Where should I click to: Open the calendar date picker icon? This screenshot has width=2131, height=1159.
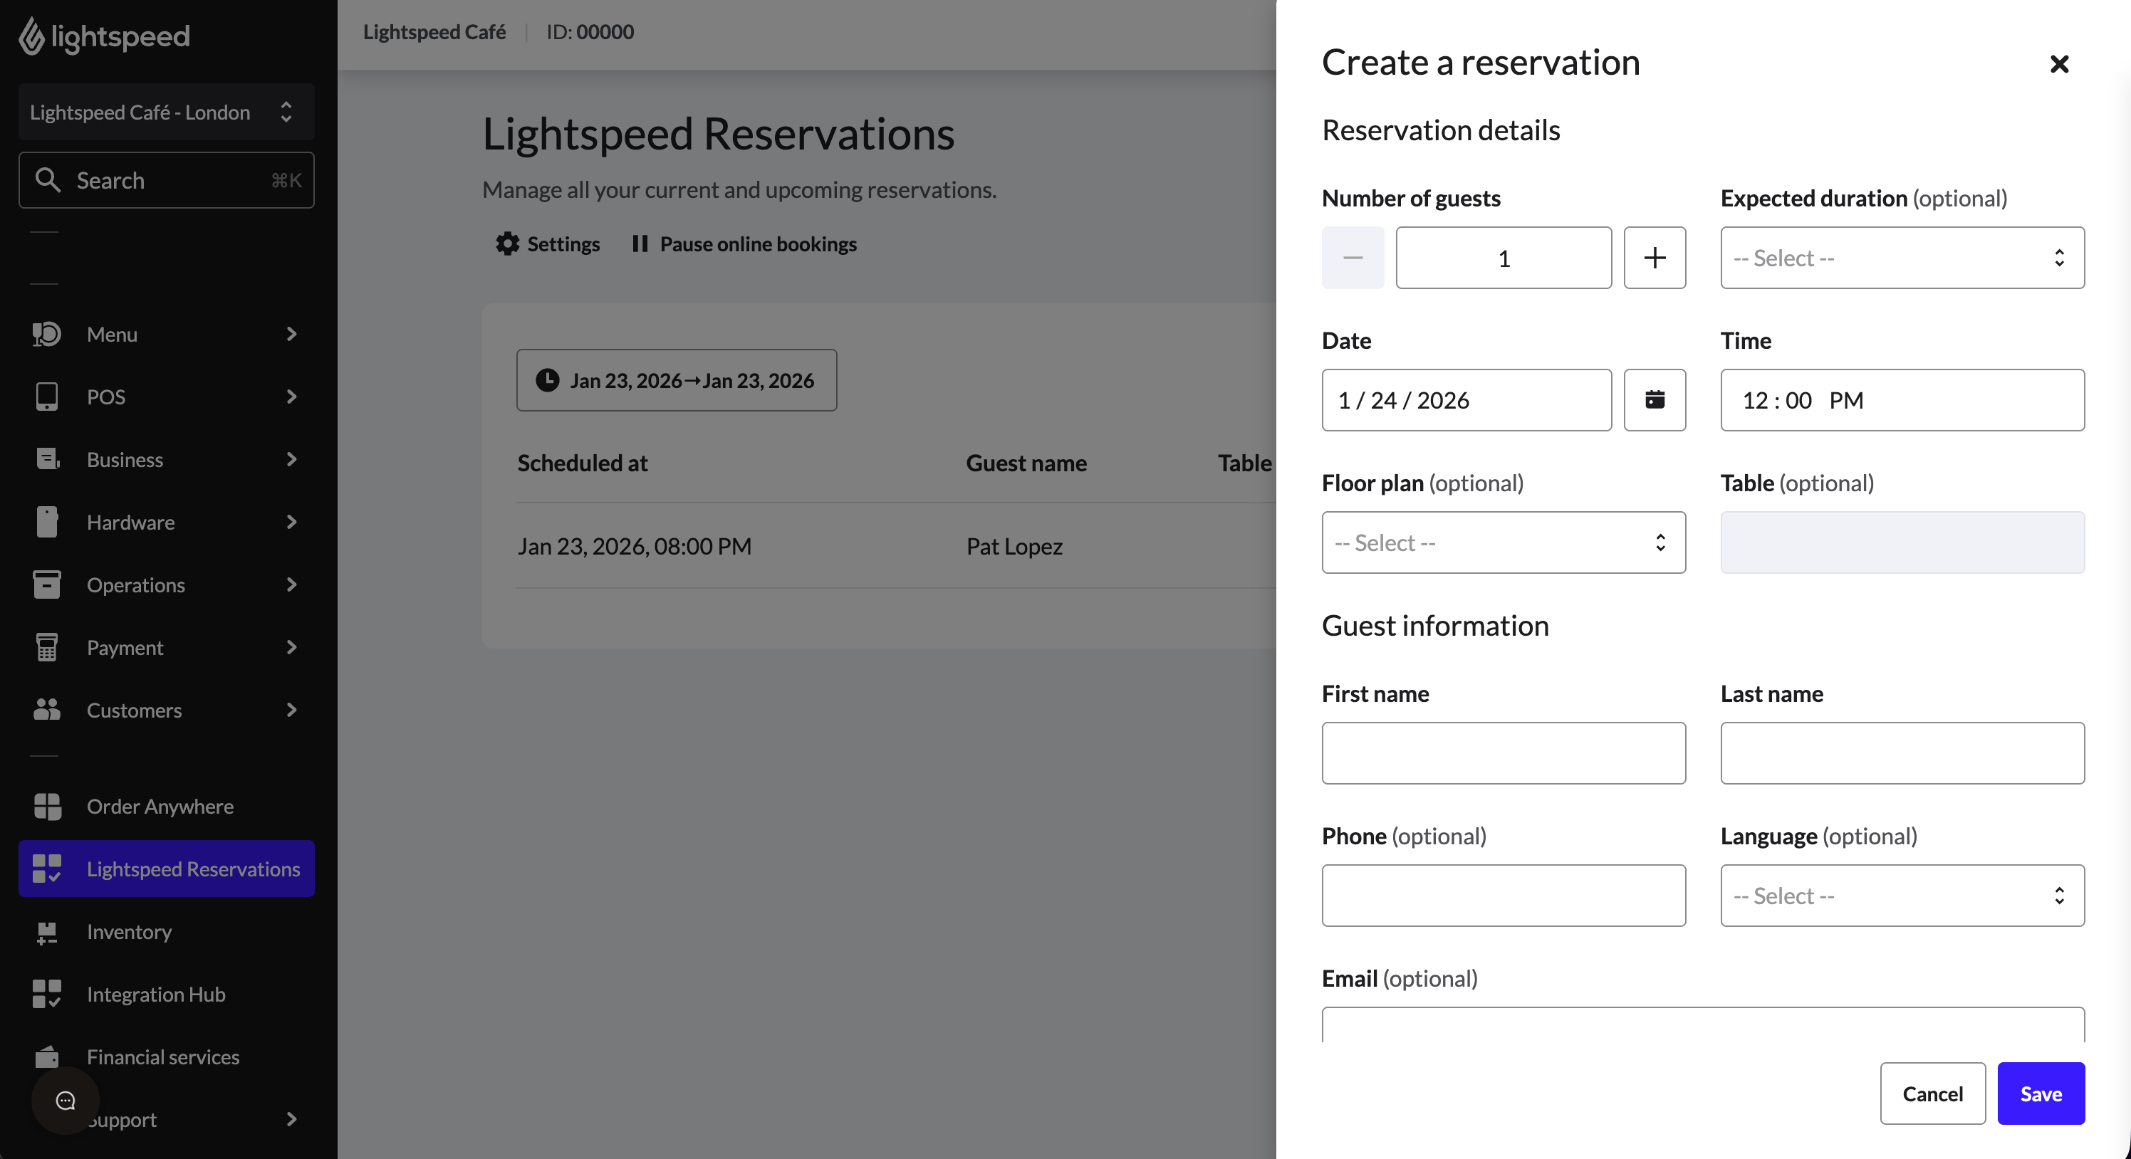coord(1655,400)
